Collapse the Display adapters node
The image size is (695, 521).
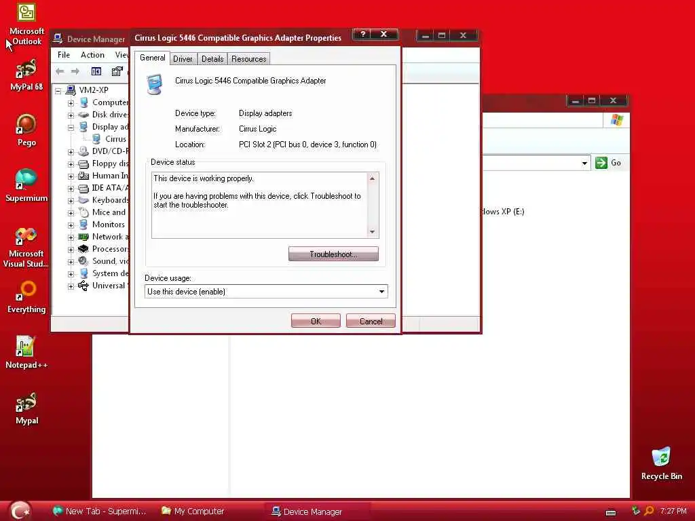coord(71,128)
